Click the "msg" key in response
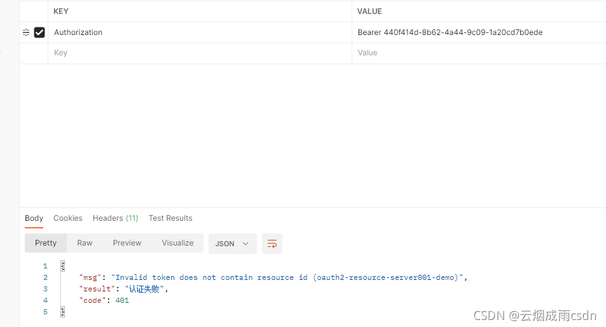The width and height of the screenshot is (606, 327). (90, 277)
